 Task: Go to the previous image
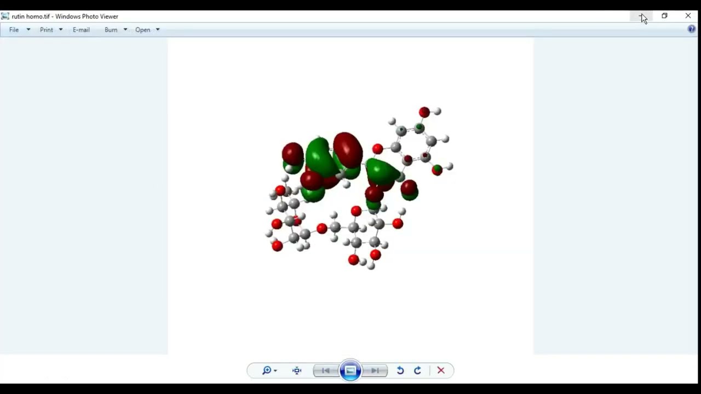click(326, 370)
